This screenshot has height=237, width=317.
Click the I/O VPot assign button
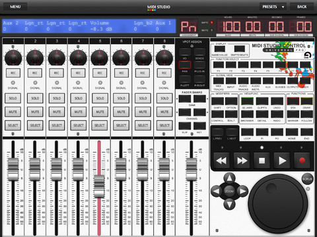pyautogui.click(x=185, y=52)
